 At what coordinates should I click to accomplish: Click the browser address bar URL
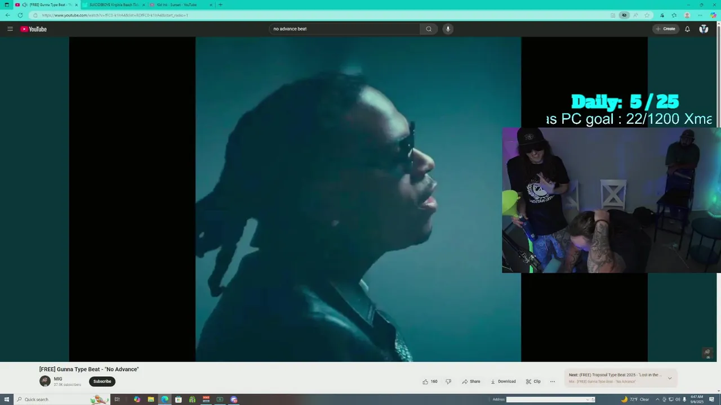click(x=115, y=15)
